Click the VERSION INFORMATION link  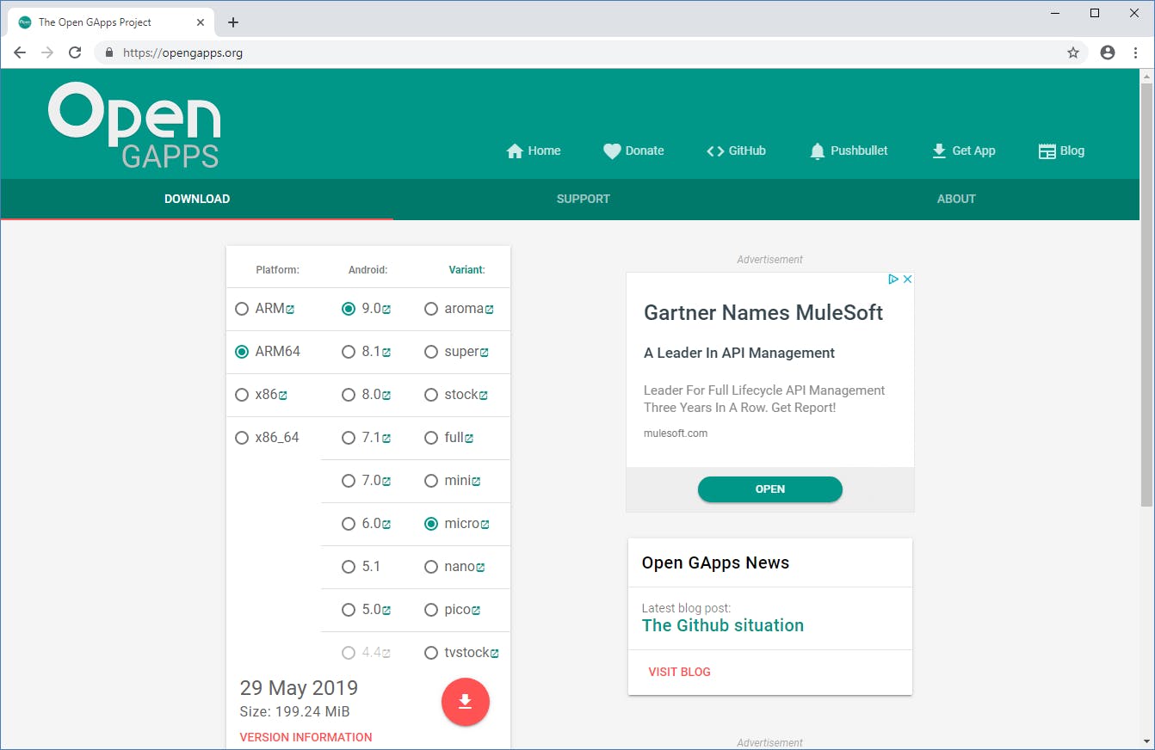click(306, 737)
